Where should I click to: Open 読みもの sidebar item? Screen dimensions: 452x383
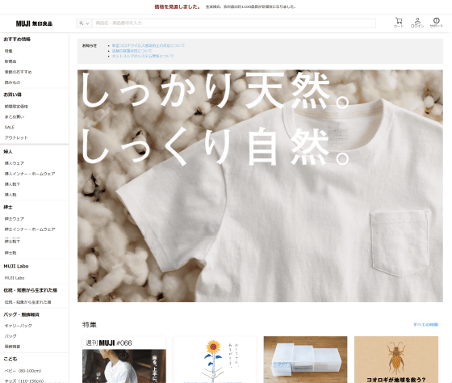pos(12,82)
